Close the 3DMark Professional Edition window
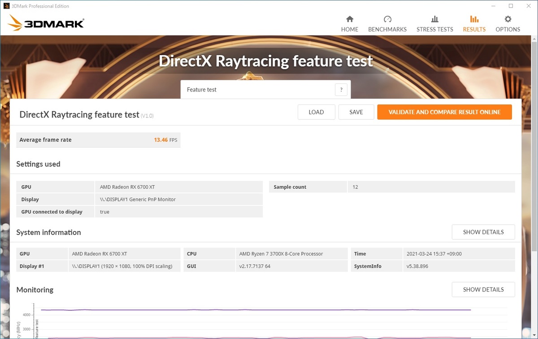 [529, 6]
